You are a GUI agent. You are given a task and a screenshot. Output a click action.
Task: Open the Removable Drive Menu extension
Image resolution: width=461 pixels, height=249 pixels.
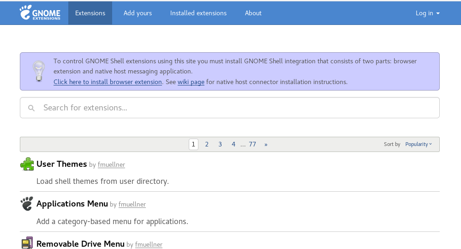tap(80, 244)
